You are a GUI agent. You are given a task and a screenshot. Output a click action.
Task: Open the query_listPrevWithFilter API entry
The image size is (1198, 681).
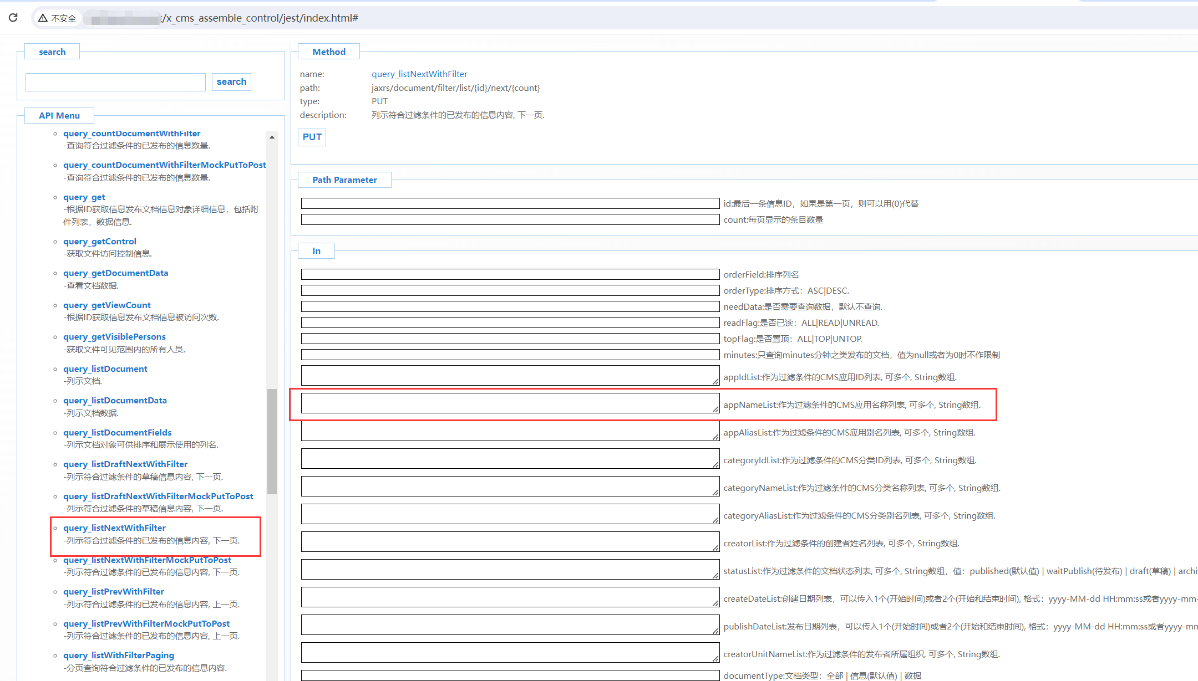pyautogui.click(x=113, y=591)
